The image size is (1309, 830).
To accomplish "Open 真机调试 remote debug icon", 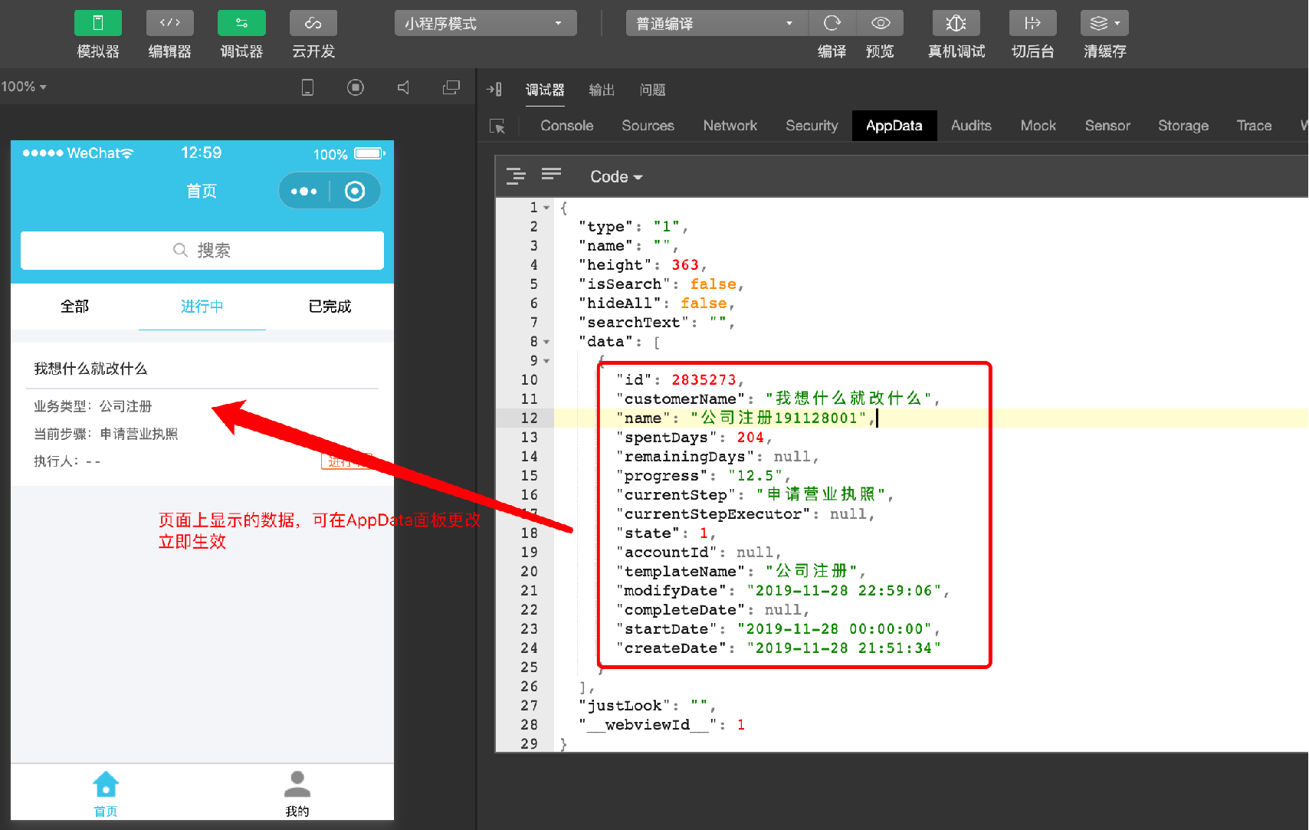I will [956, 23].
